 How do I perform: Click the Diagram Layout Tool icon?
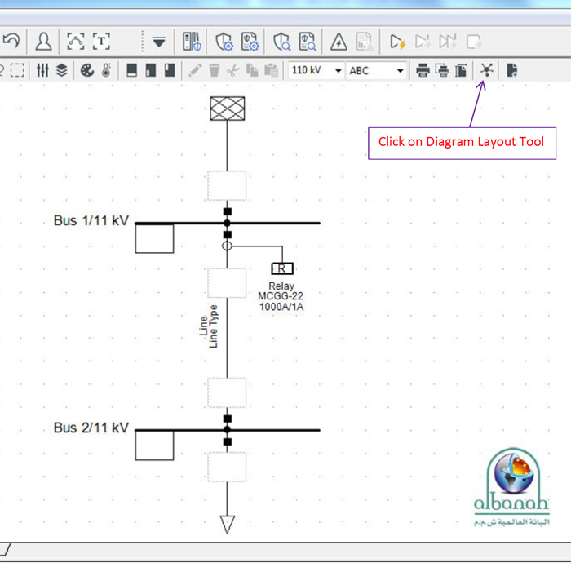click(487, 70)
